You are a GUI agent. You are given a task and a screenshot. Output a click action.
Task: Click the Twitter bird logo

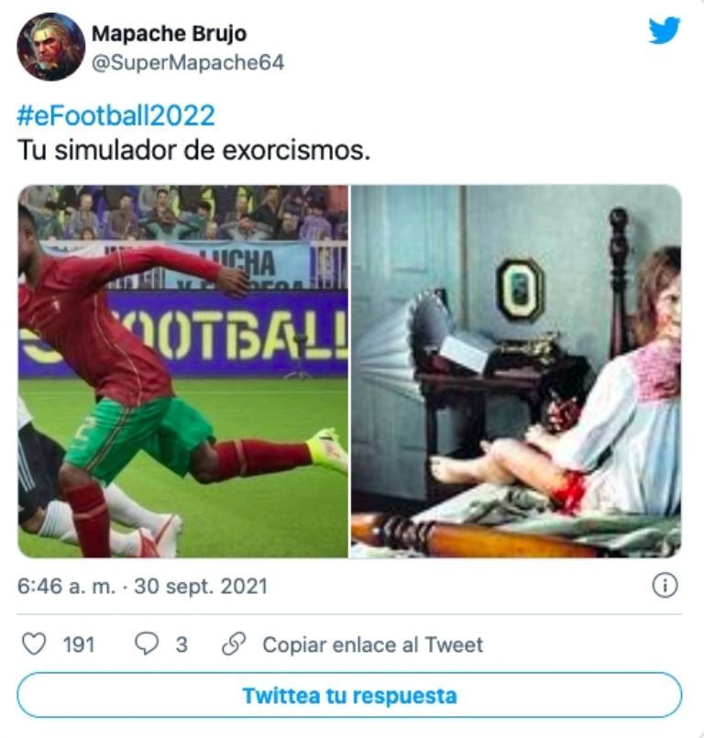[664, 30]
